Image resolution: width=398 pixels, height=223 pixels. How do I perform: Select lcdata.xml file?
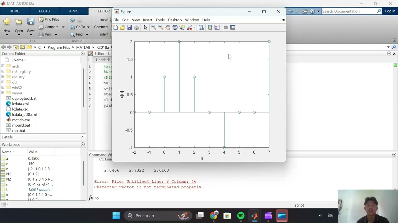20,104
